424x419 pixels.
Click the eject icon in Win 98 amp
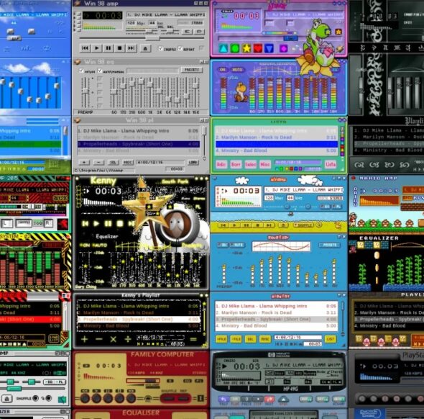pos(145,48)
